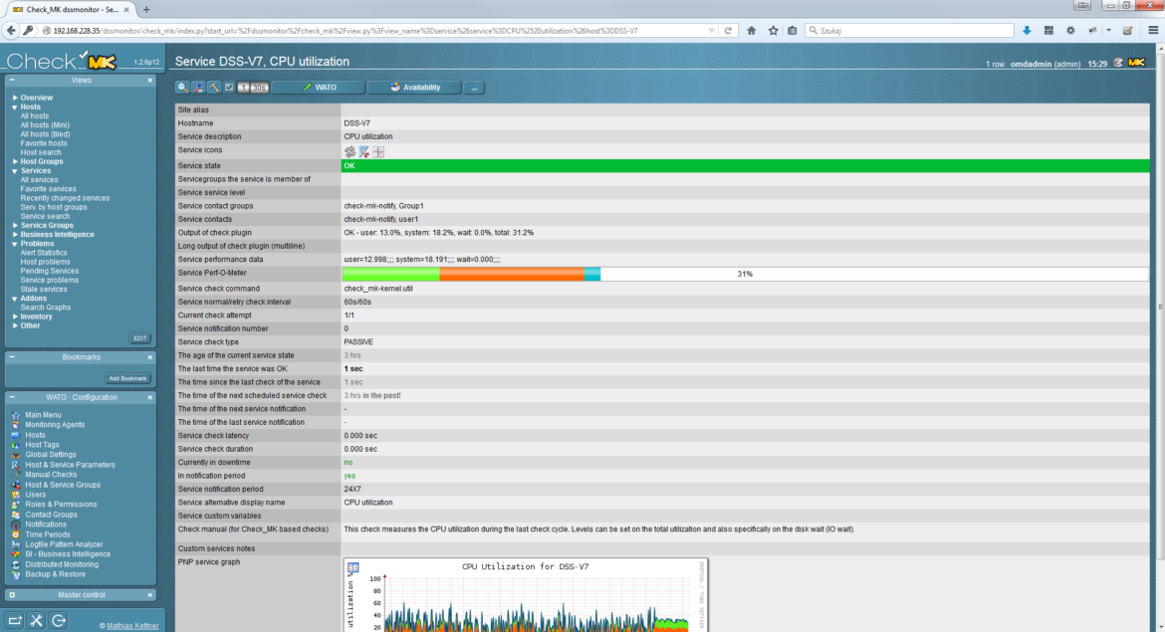Click the reschedule icon in Service icons row
The height and width of the screenshot is (632, 1165).
tap(349, 152)
